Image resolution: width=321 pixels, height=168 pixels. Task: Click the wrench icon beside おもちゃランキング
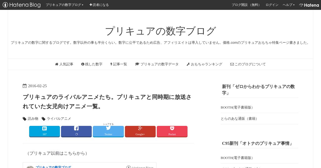188,64
